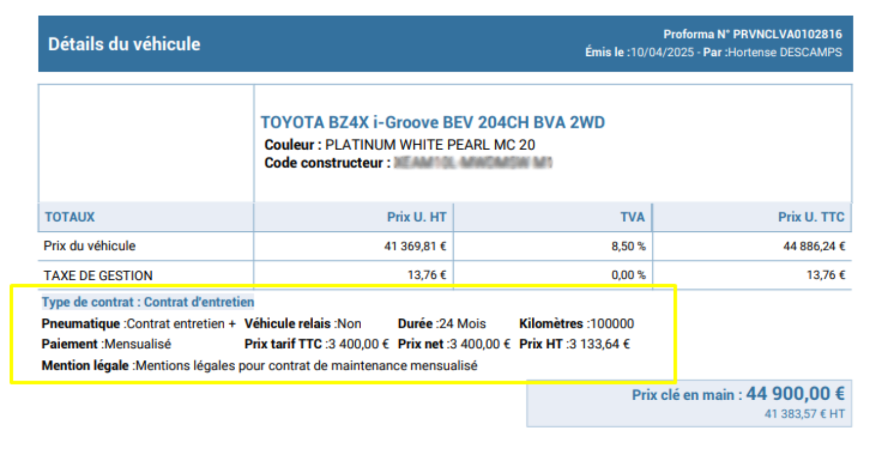Click 'Paiement : Mensualisé'
The image size is (894, 461).
pyautogui.click(x=107, y=344)
